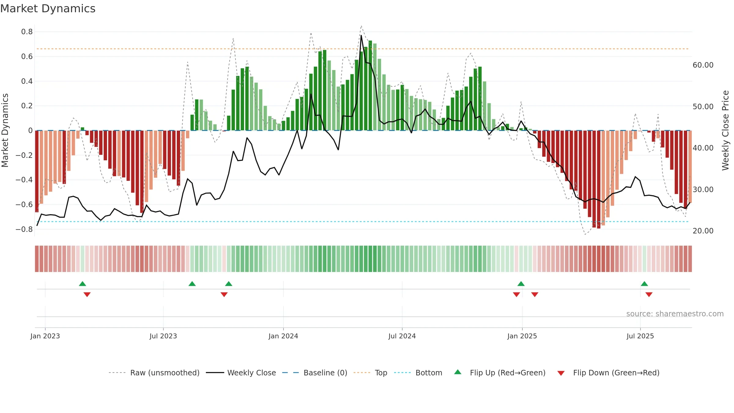
Task: Click the −0.6 tick on left axis
Action: (24, 204)
